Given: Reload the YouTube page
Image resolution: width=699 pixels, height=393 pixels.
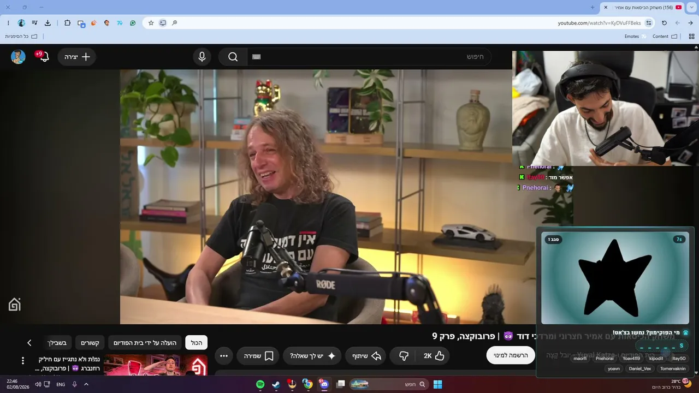Looking at the screenshot, I should pyautogui.click(x=664, y=23).
